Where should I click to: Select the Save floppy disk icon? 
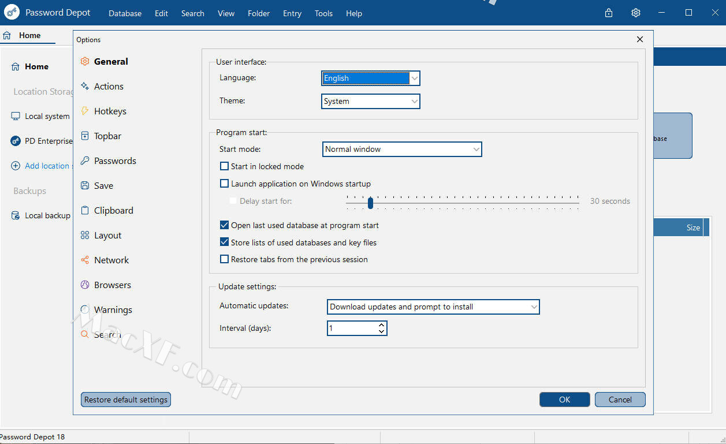tap(85, 185)
